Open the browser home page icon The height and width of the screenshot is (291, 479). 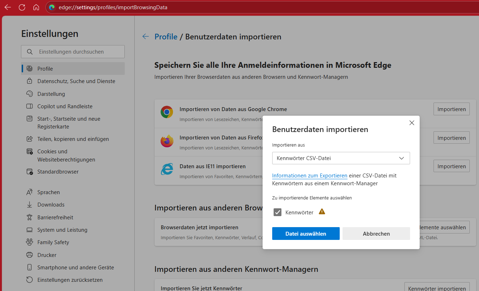click(x=36, y=7)
